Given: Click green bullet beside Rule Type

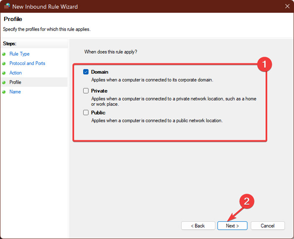Looking at the screenshot, I should (x=4, y=54).
